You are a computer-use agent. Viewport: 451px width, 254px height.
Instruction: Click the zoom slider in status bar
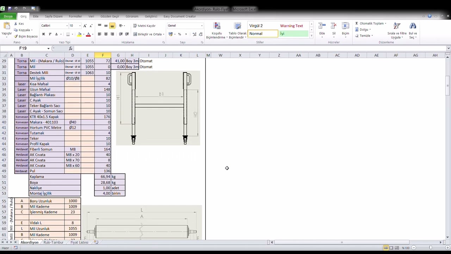[430, 248]
